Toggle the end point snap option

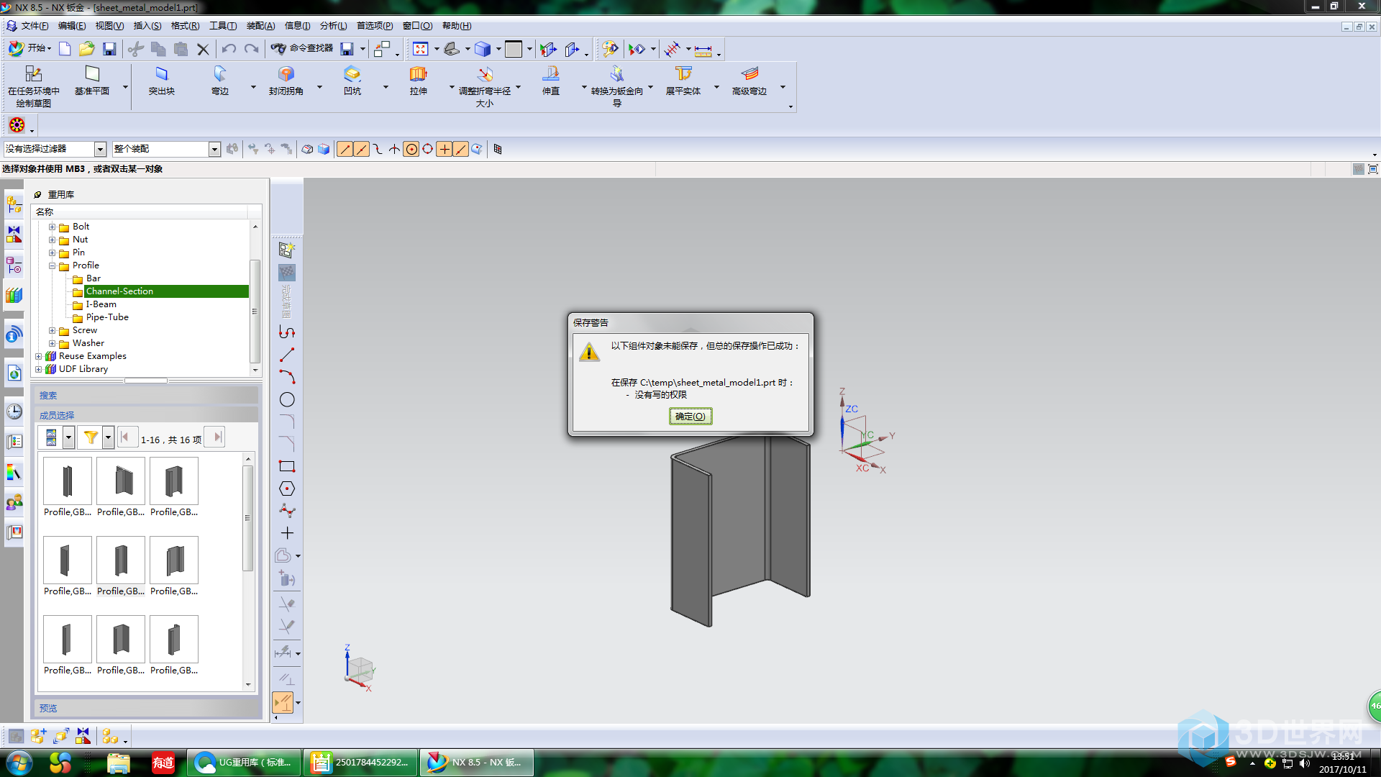(x=345, y=149)
